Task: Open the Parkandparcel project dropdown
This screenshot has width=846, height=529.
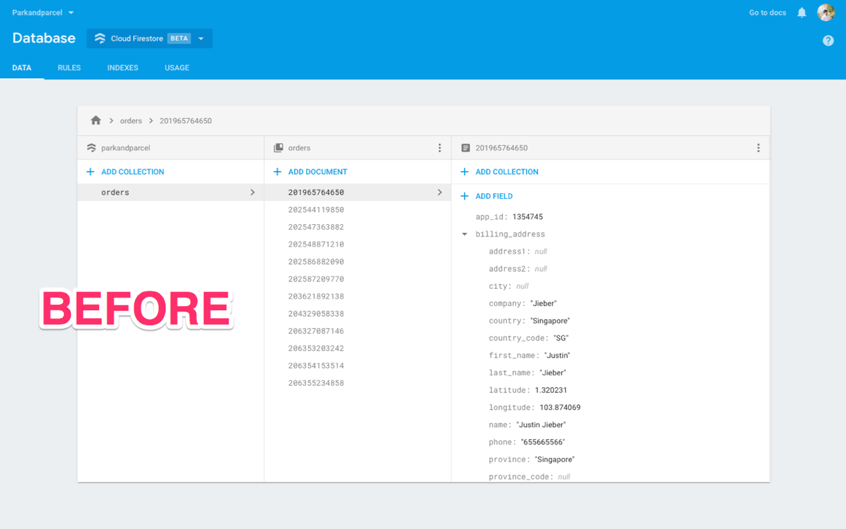Action: [x=42, y=12]
